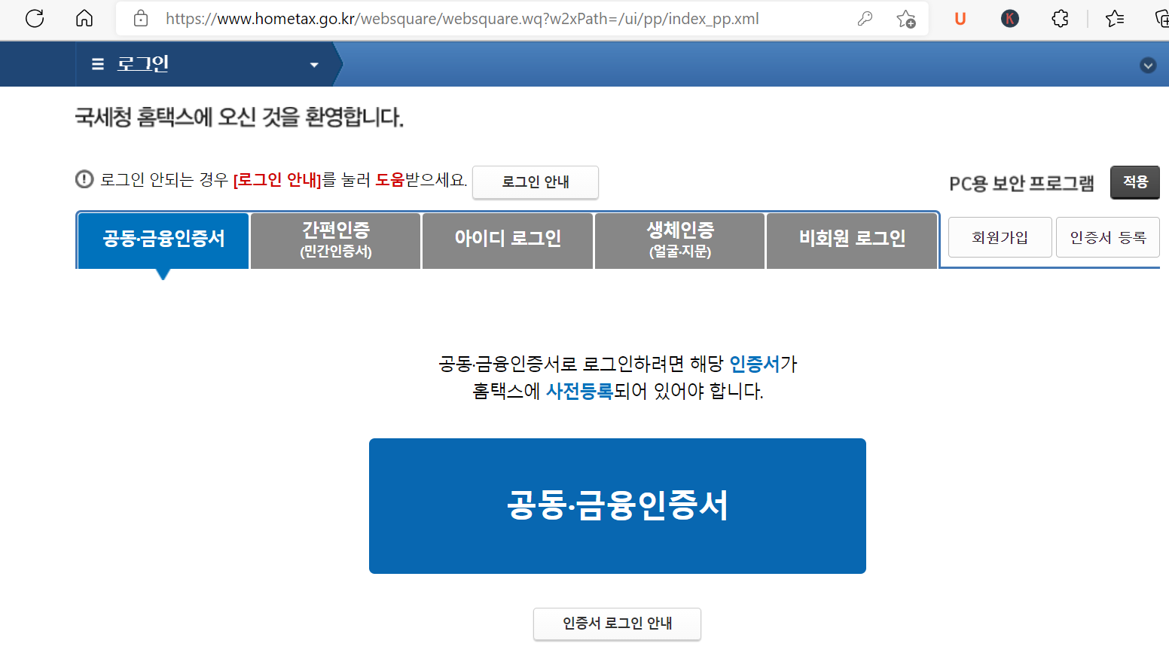This screenshot has height=671, width=1169.
Task: Select the 공동·금융인증서 tab
Action: click(x=163, y=240)
